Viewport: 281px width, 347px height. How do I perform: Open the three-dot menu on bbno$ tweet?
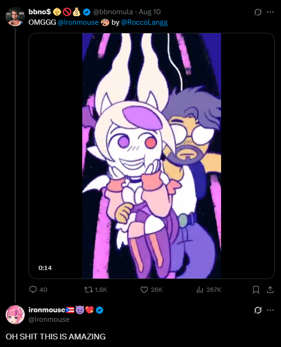[270, 12]
